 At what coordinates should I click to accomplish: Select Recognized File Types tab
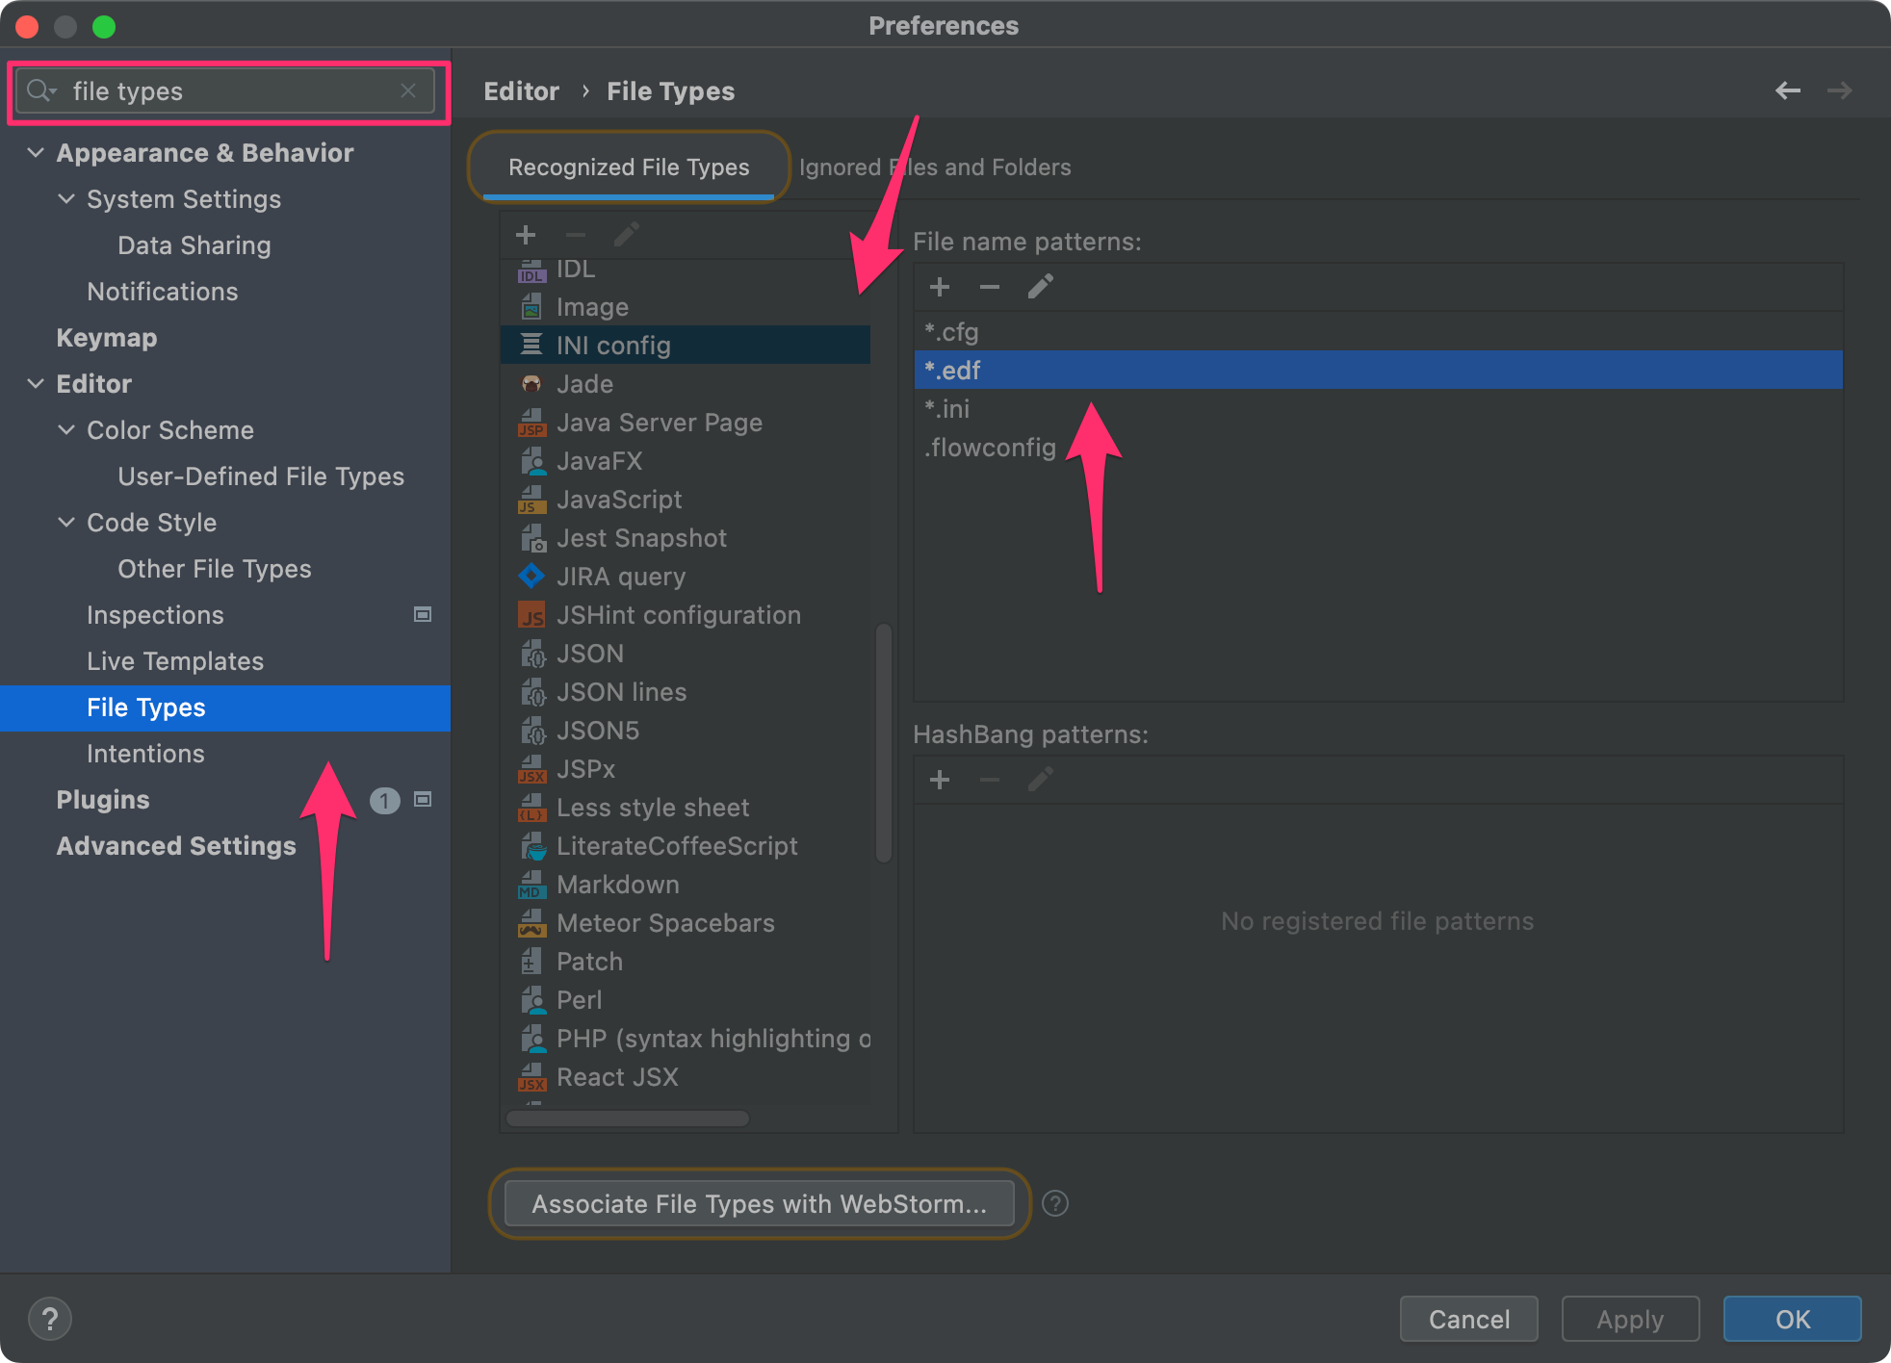click(629, 167)
